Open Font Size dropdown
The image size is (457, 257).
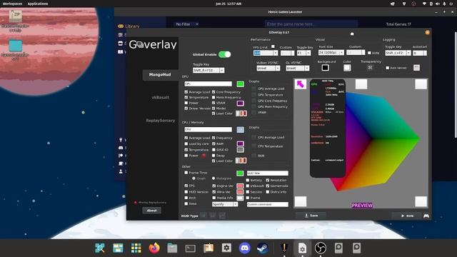(341, 52)
